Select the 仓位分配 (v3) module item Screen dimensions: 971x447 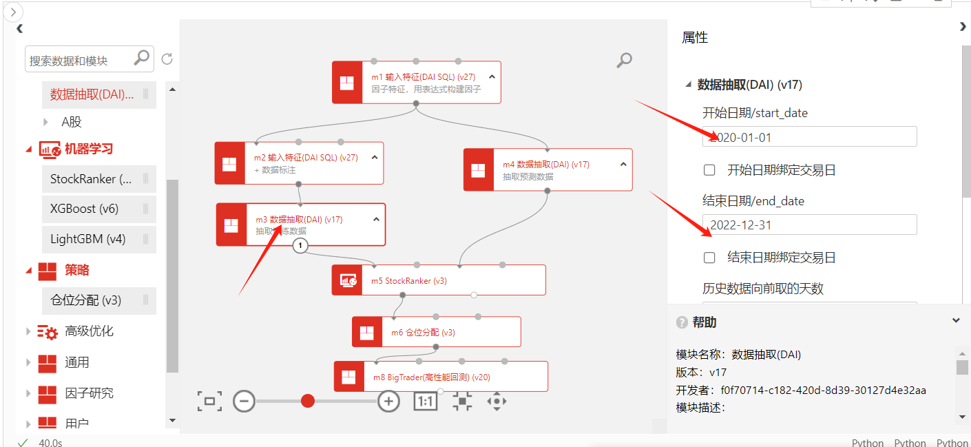(x=85, y=300)
